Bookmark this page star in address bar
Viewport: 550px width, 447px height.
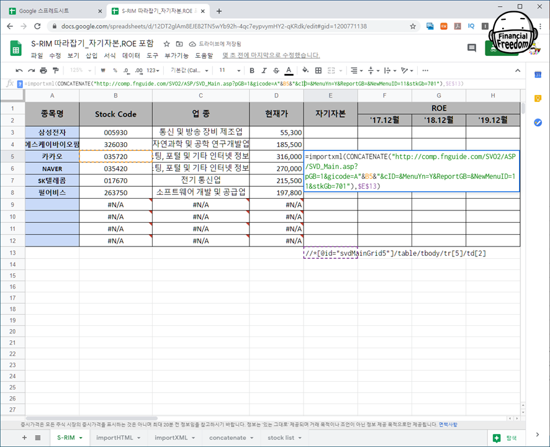(413, 26)
